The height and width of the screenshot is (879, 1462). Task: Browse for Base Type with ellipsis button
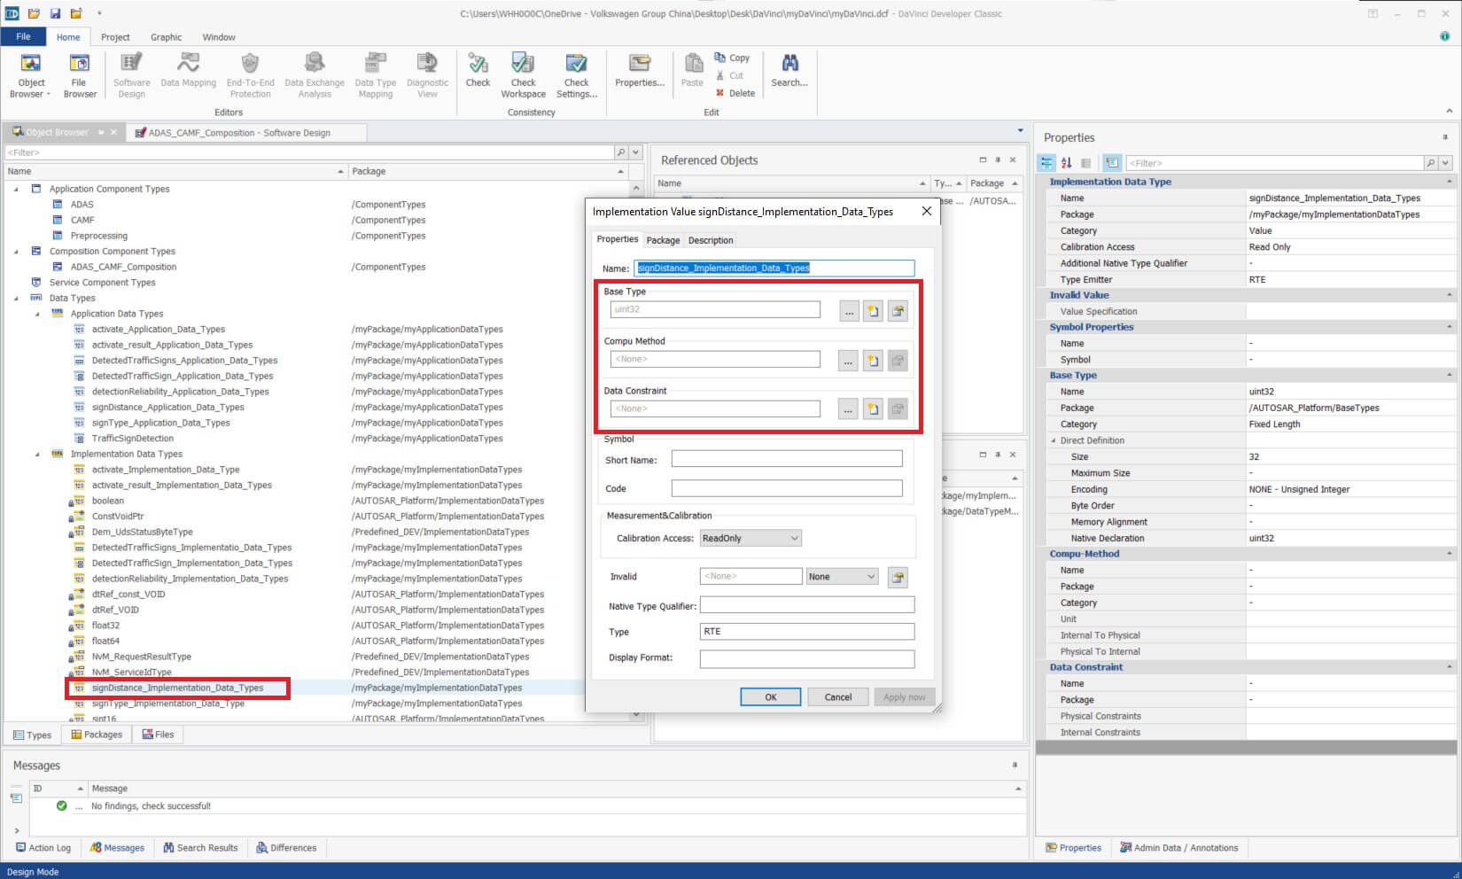click(x=848, y=311)
